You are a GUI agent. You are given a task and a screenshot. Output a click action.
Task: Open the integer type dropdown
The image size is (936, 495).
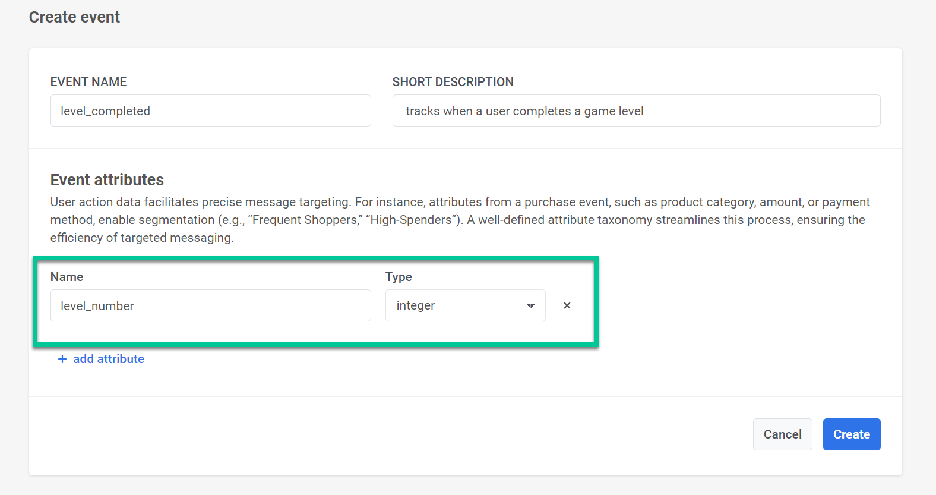point(464,305)
